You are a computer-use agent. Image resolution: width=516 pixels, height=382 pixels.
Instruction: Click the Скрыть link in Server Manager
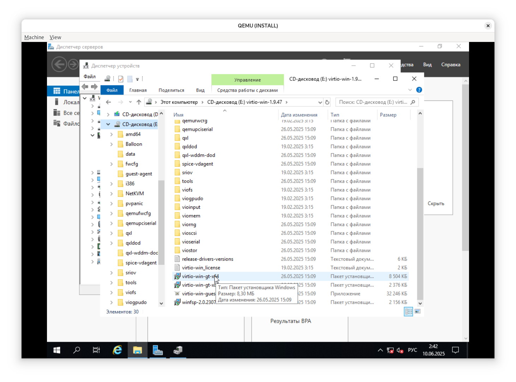(x=436, y=204)
